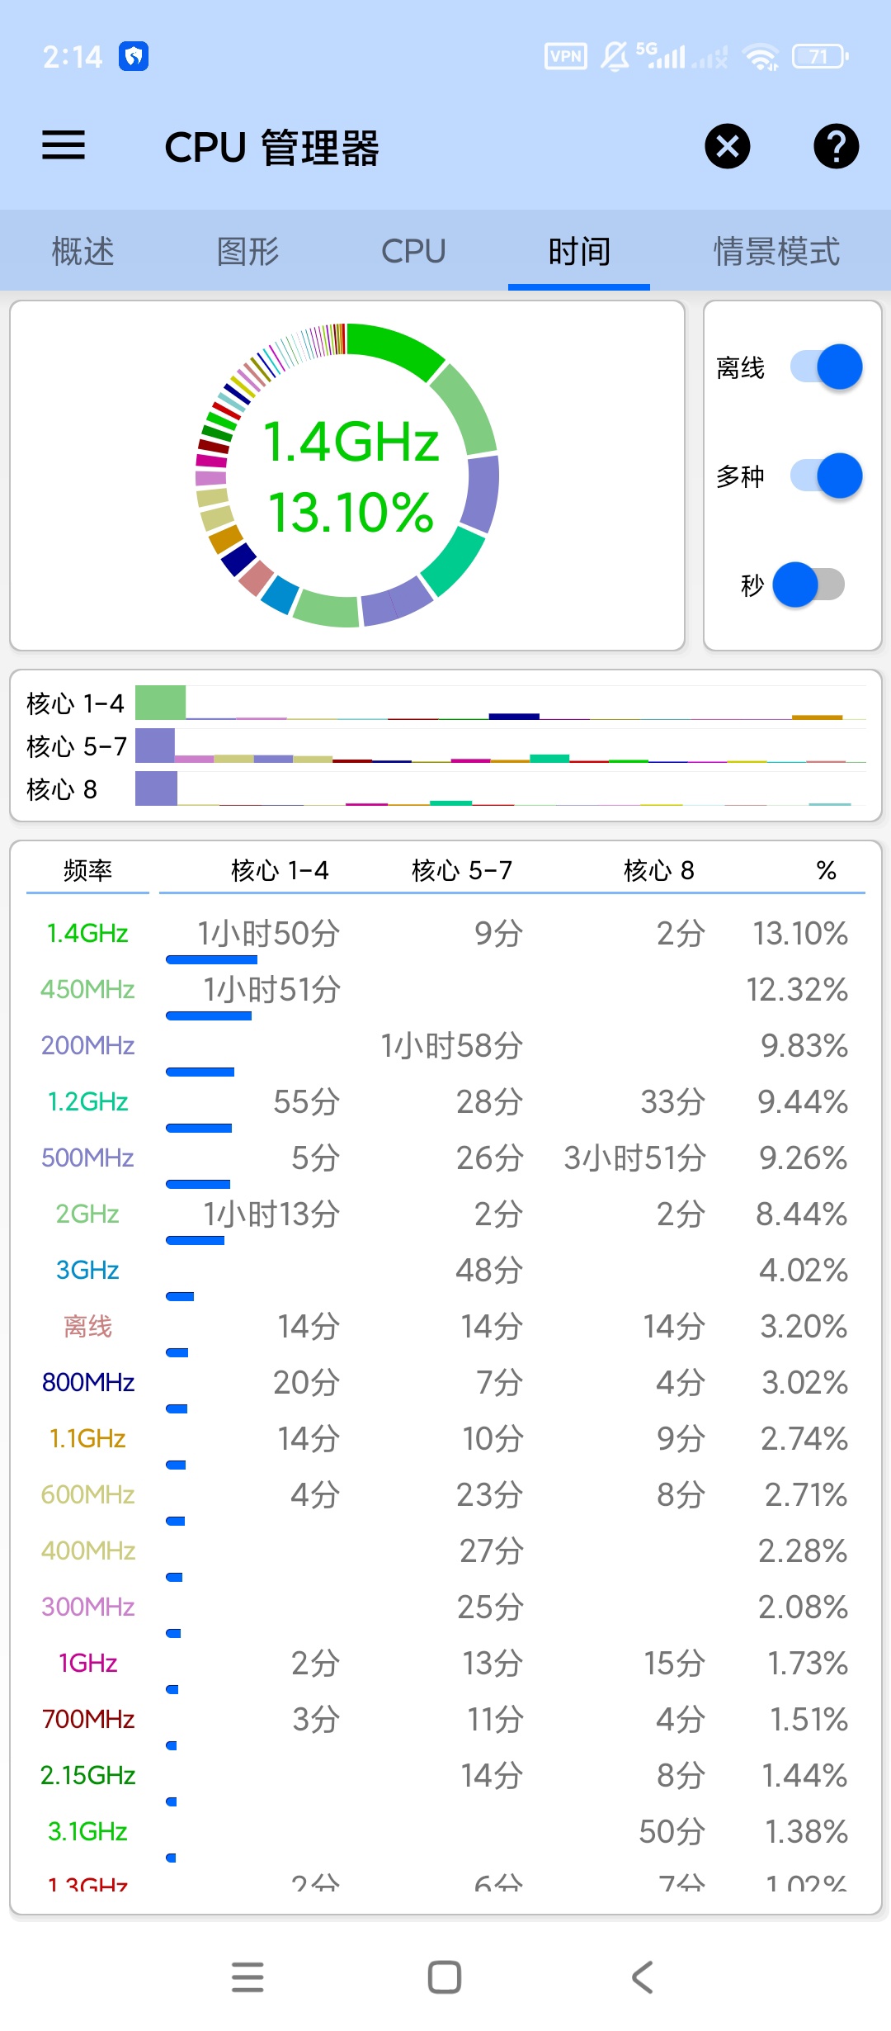Open recent apps navigation button

click(247, 1977)
